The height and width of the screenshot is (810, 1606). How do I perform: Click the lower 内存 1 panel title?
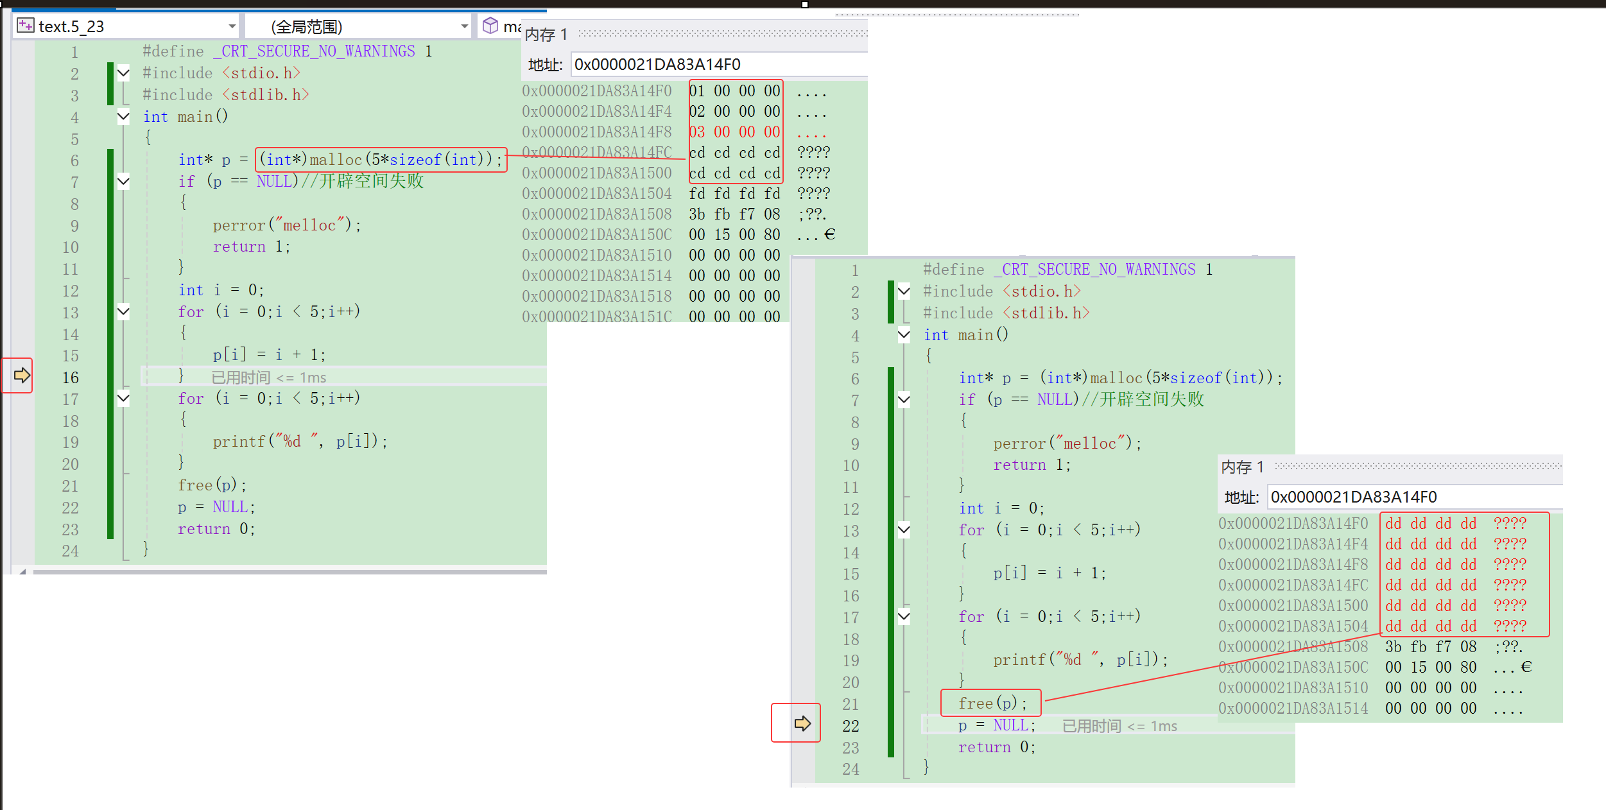coord(1242,467)
